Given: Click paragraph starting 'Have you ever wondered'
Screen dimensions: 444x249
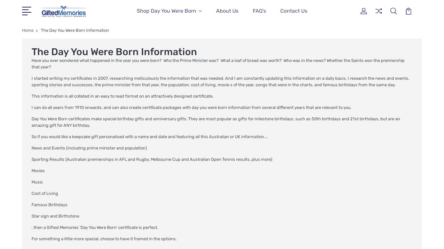Looking at the screenshot, I should tap(218, 64).
